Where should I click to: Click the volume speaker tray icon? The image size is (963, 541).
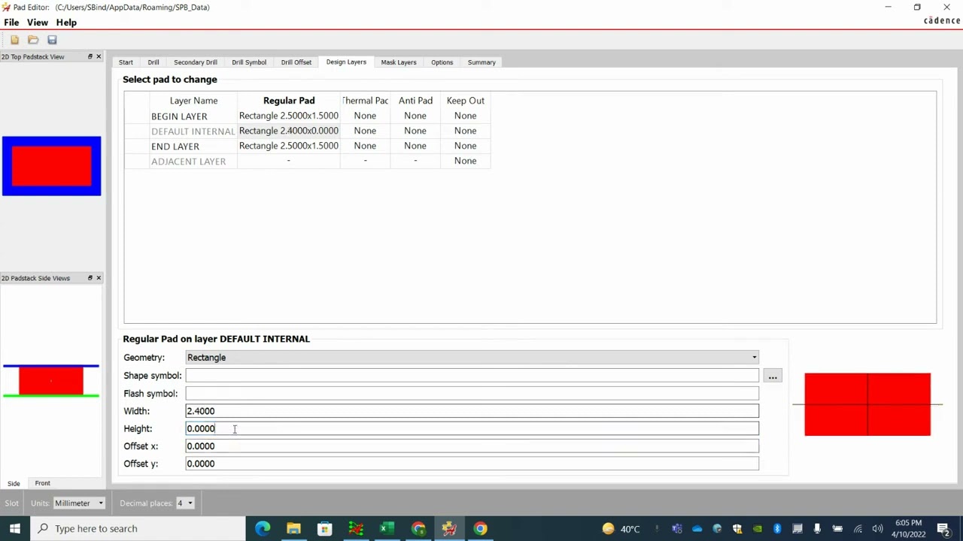click(877, 529)
